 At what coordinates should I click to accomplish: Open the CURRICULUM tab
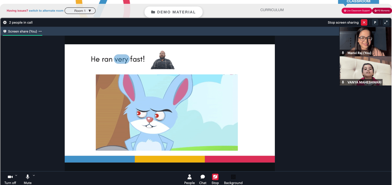[x=272, y=10]
